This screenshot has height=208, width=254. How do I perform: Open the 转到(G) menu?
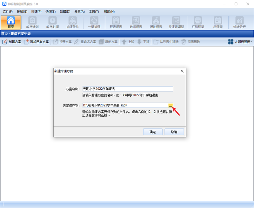click(22, 11)
